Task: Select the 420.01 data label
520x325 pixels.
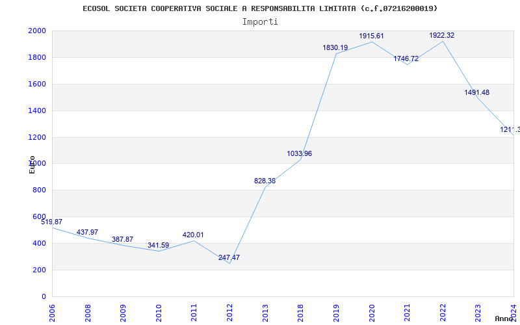Action: [x=193, y=235]
